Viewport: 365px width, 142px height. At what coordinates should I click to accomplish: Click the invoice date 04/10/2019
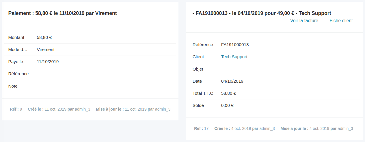(x=232, y=81)
